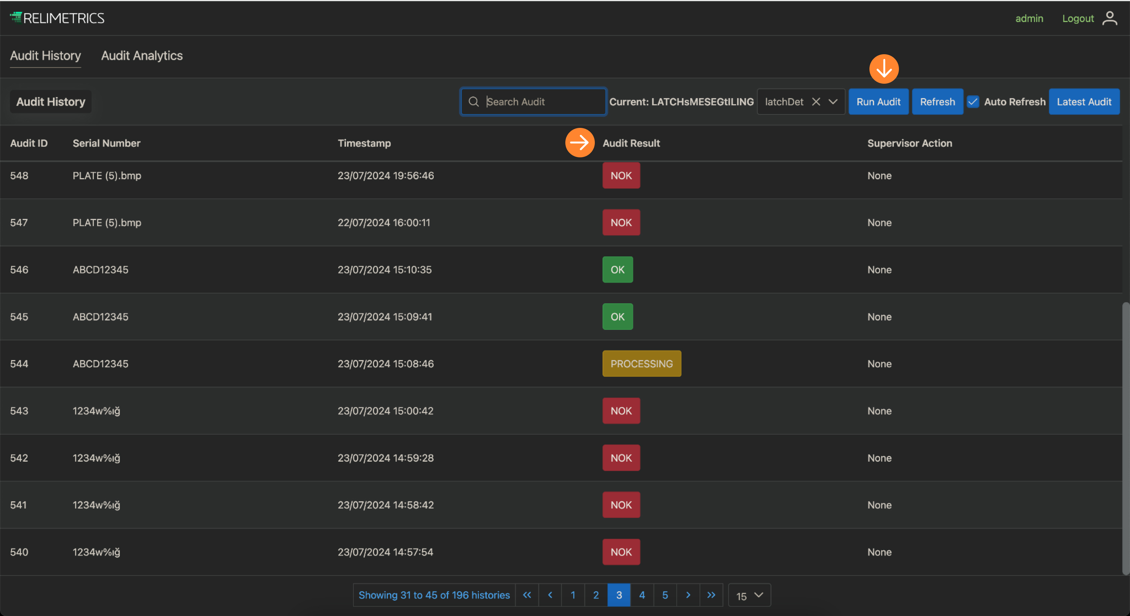Click 'Showing 31 to 45 of 196 histories'
This screenshot has width=1130, height=616.
[434, 595]
